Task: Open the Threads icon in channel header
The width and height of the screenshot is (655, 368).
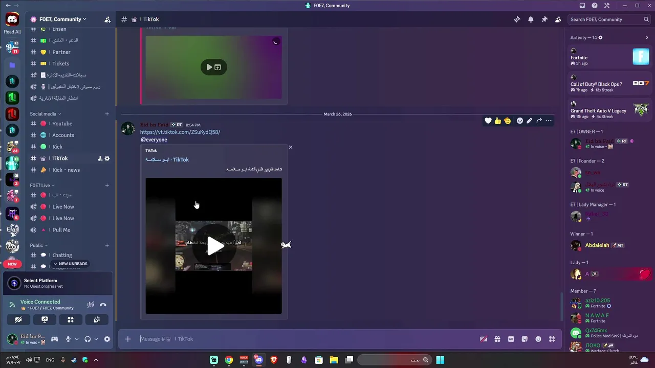Action: point(517,19)
